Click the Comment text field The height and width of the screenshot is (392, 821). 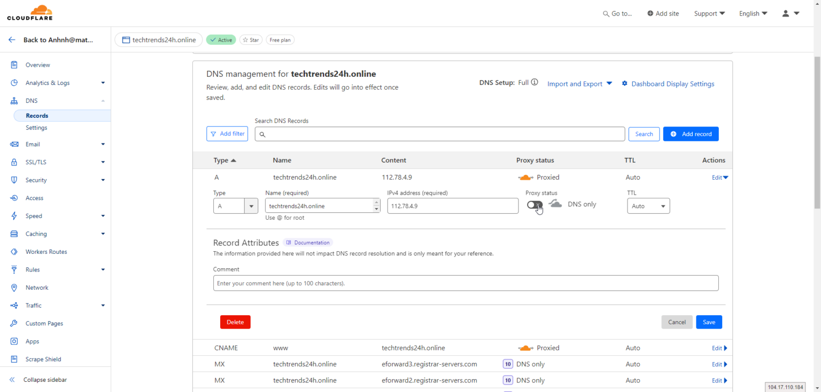pos(466,283)
